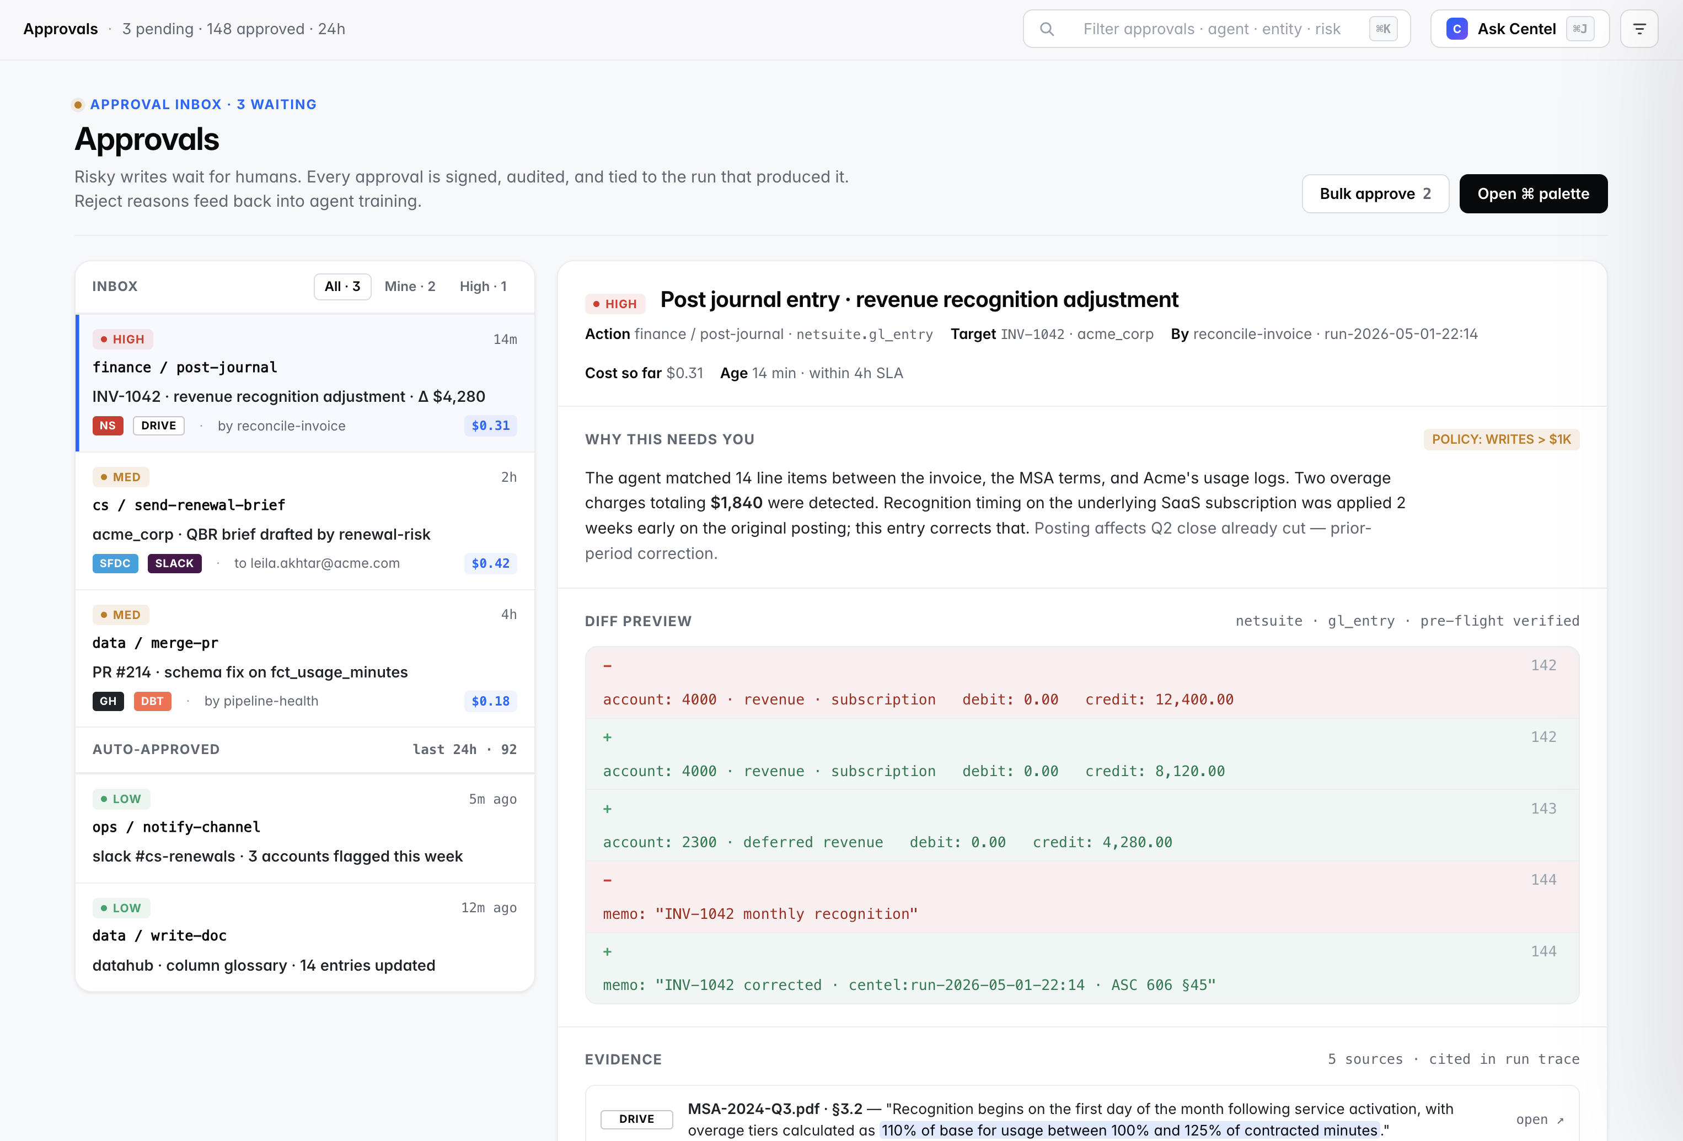This screenshot has height=1141, width=1683.
Task: Click 'by pipeline-health' text
Action: 261,701
